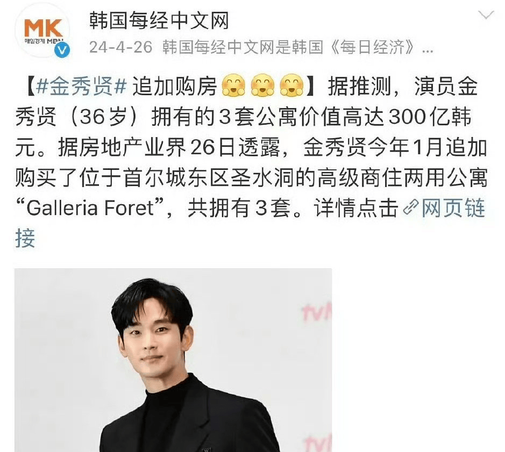505x452 pixels.
Task: Open the 韩国每经中文网 account name
Action: click(x=159, y=21)
